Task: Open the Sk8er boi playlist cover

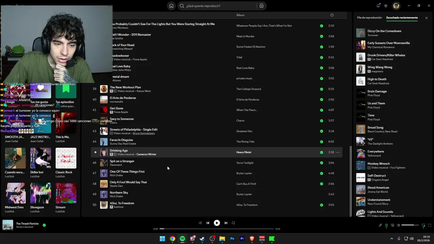Action: click(40, 158)
